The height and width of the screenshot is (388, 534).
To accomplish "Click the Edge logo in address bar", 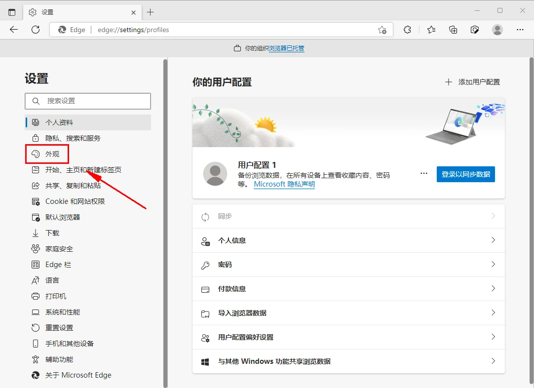I will [x=62, y=30].
